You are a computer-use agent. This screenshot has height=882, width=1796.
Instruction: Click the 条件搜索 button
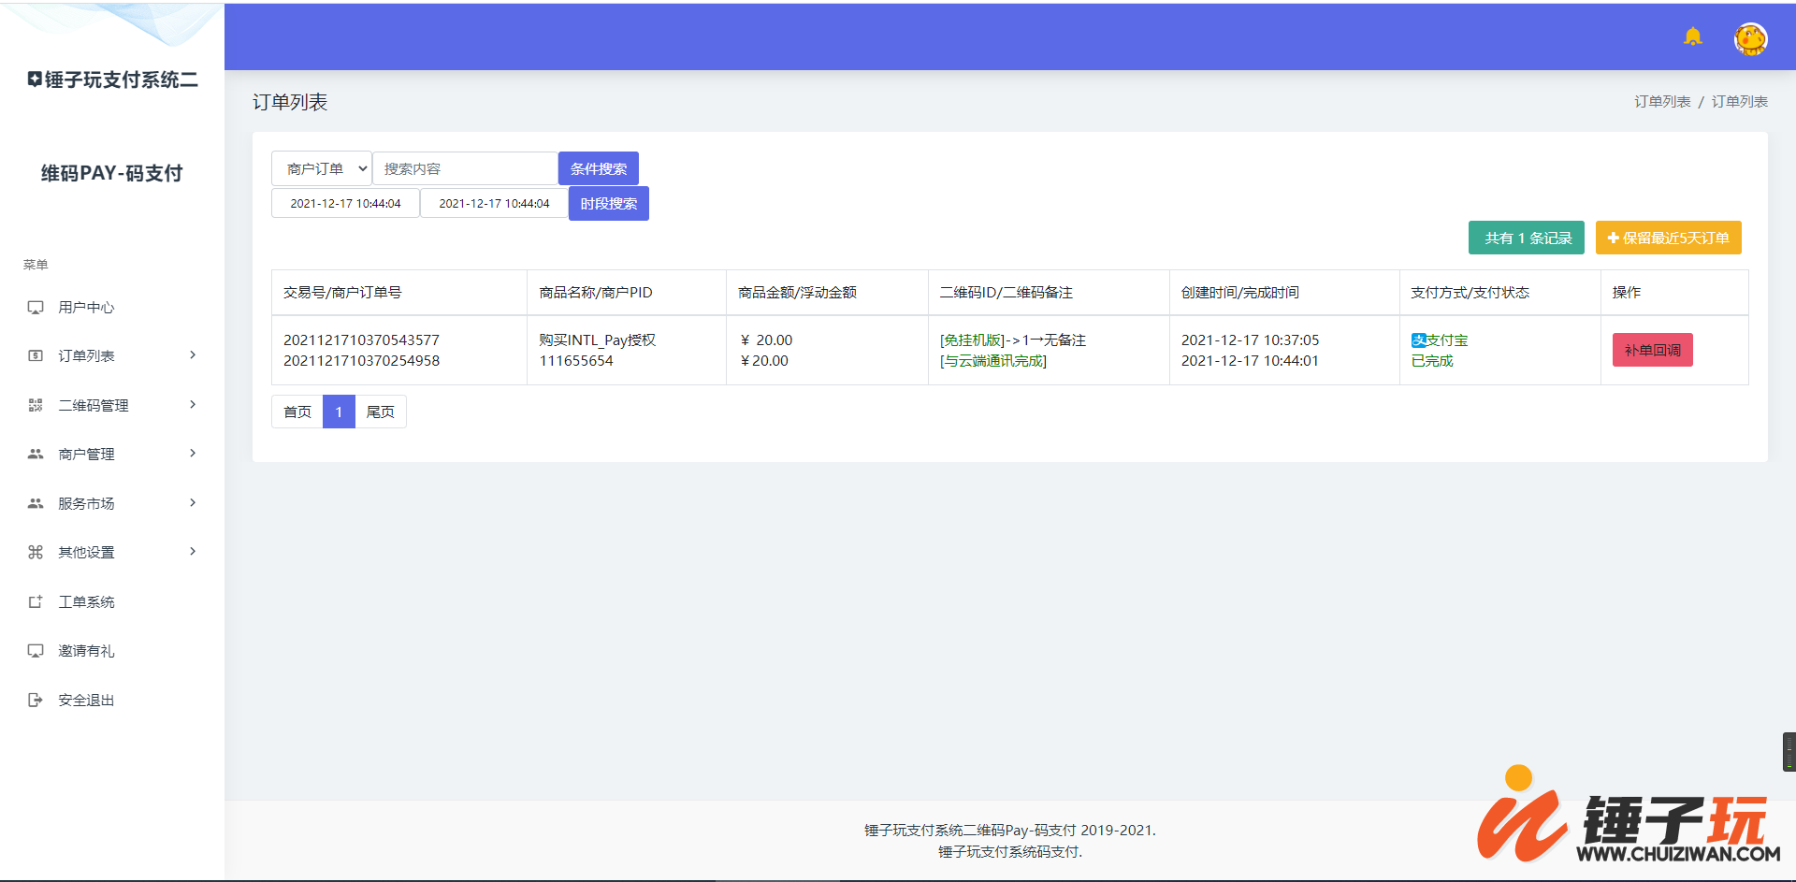coord(599,168)
